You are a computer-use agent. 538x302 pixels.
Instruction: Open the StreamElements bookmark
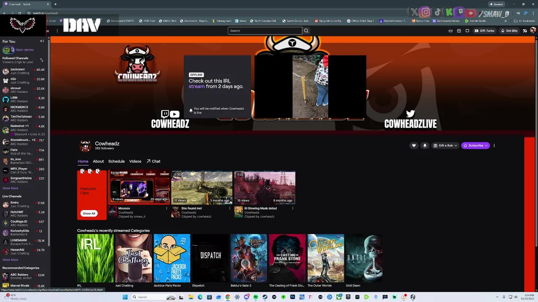pos(393,21)
